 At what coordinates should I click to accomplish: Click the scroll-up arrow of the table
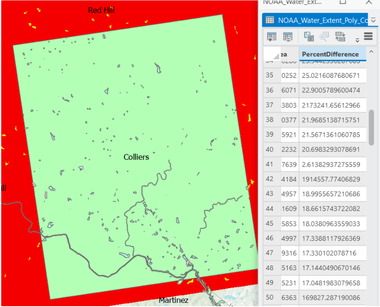tap(371, 52)
